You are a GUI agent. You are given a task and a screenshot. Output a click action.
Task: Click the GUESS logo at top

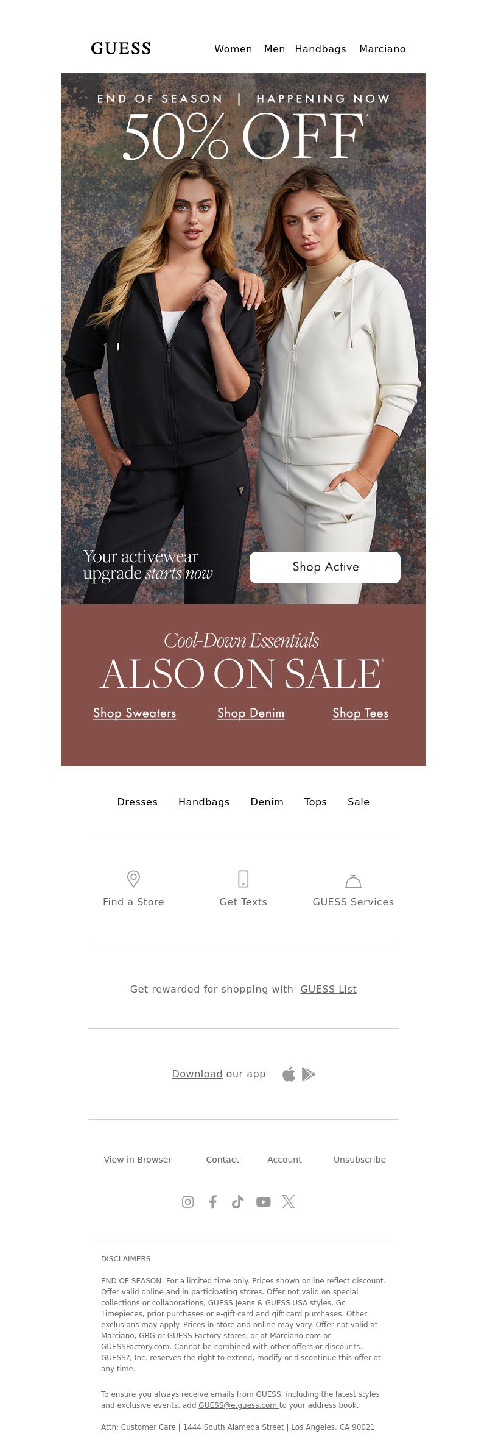point(121,49)
